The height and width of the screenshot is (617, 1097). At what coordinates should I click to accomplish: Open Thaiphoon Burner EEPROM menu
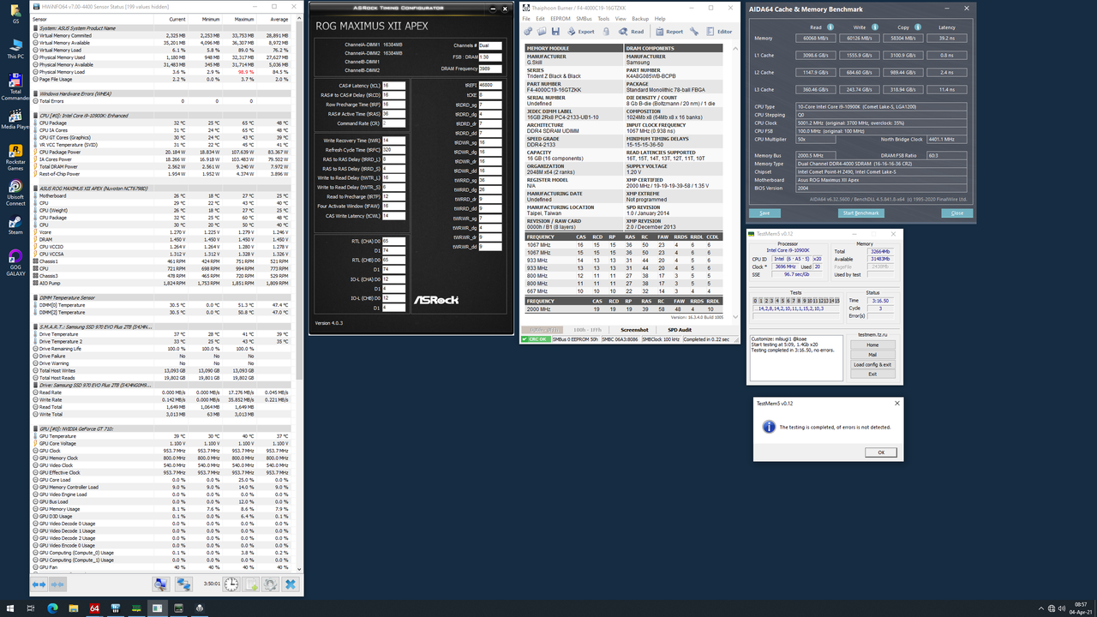point(560,18)
